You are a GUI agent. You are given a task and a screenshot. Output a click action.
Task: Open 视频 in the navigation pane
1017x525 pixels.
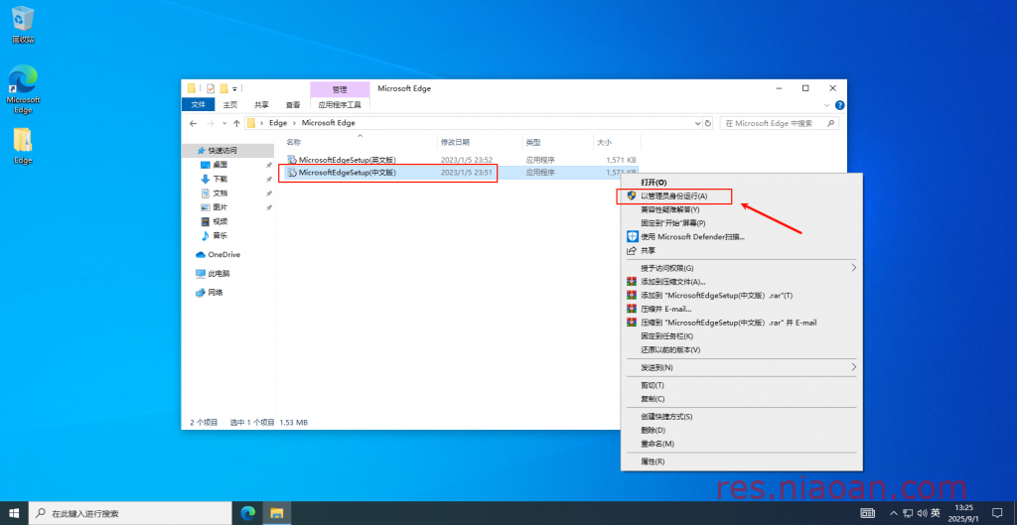click(x=220, y=221)
